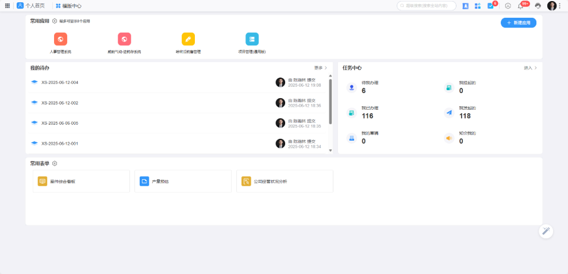Viewport: 568px width, 274px height.
Task: Open the 产量预估 form card
Action: pos(183,182)
